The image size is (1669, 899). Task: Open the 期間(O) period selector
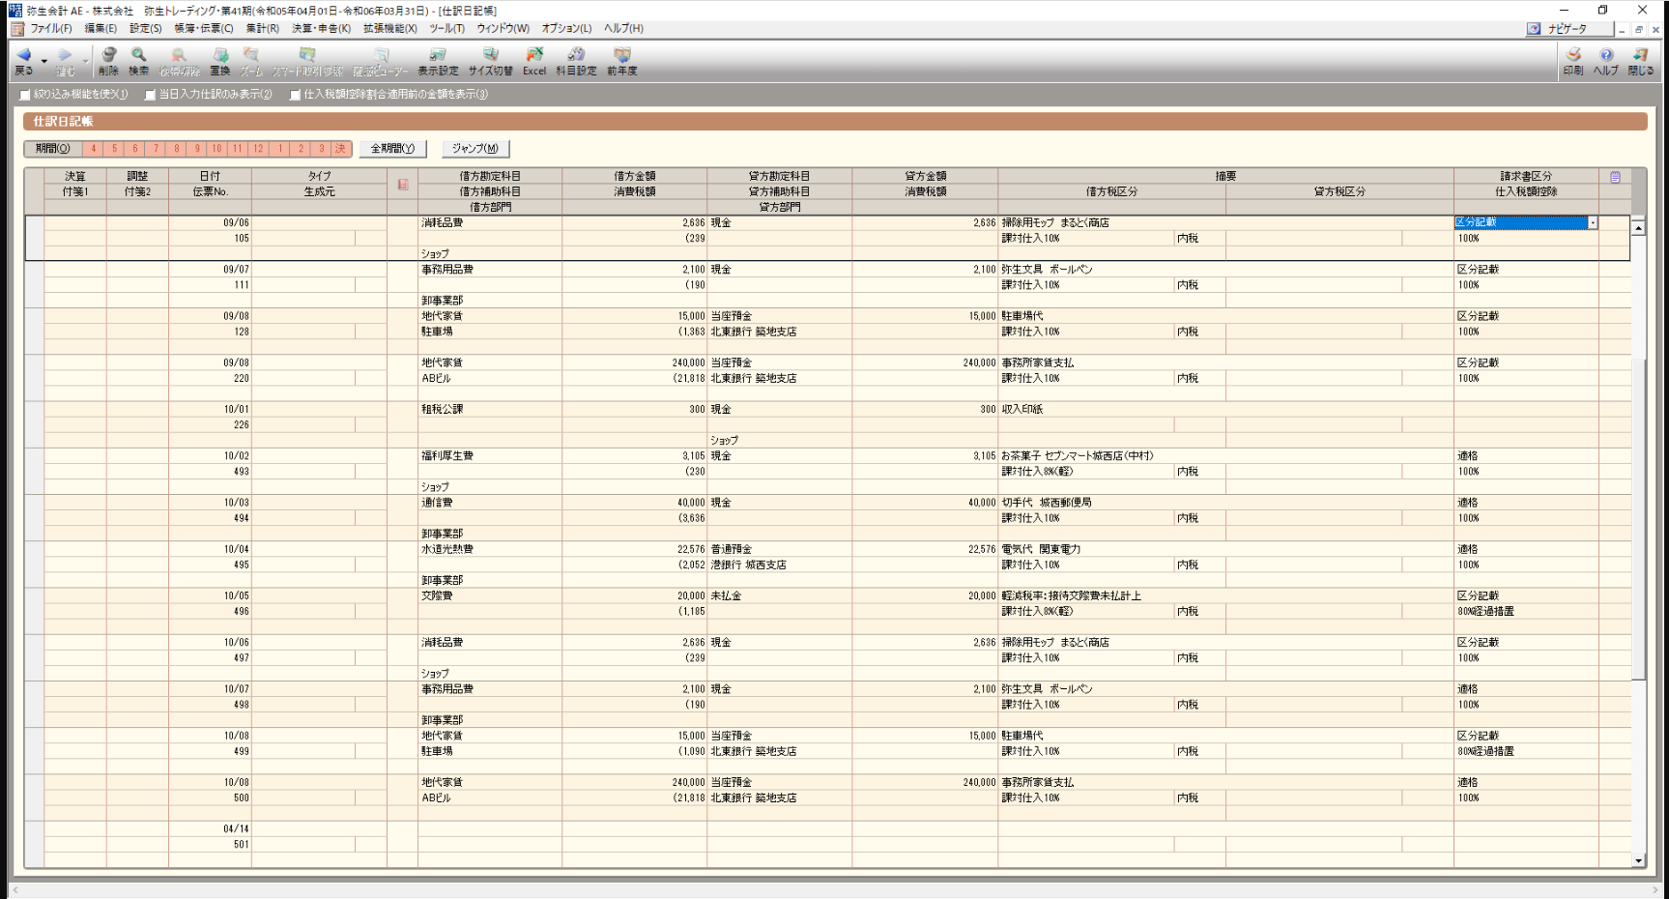click(52, 149)
